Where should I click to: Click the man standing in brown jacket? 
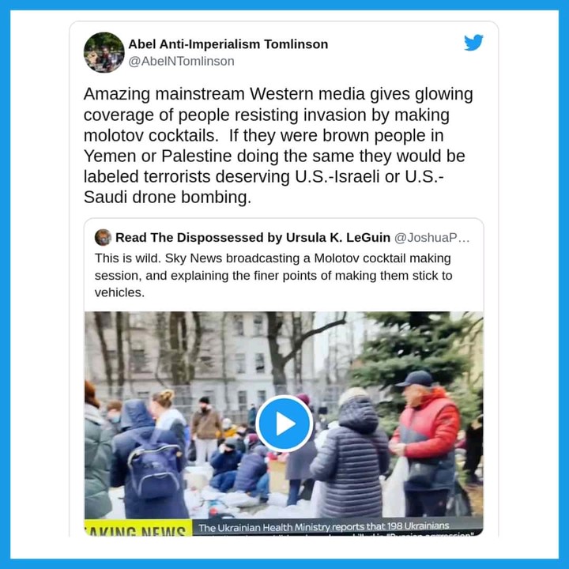(x=205, y=430)
